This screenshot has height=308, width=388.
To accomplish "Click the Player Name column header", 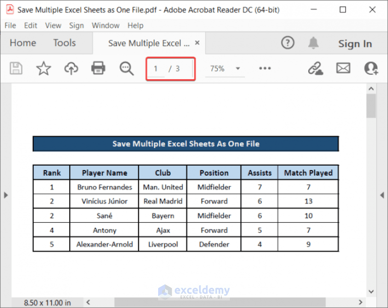I will tap(105, 173).
